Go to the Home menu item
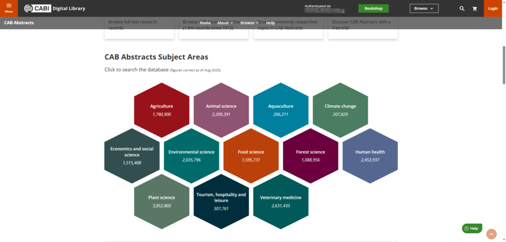This screenshot has width=506, height=242. [205, 23]
